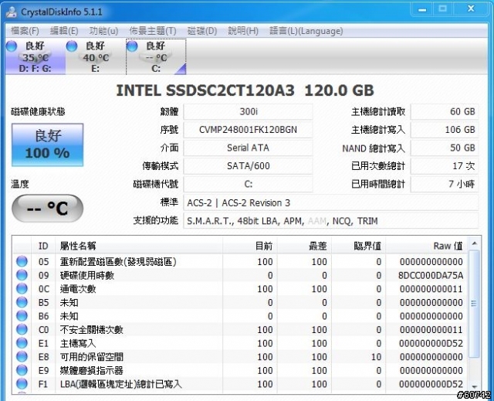This screenshot has height=401, width=494.
Task: Click serial number field CVMP248001FK120BGN
Action: [248, 130]
